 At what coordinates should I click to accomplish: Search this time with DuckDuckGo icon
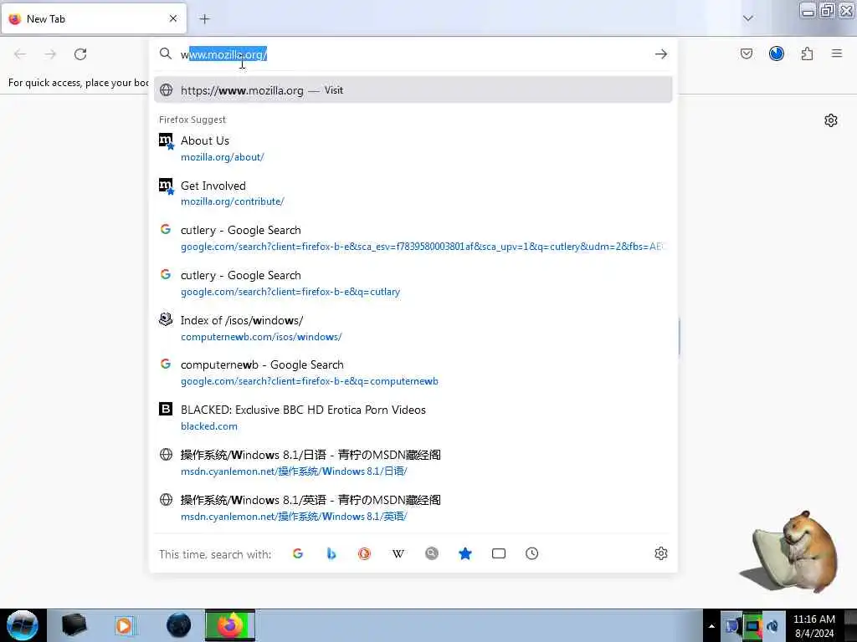click(x=365, y=553)
